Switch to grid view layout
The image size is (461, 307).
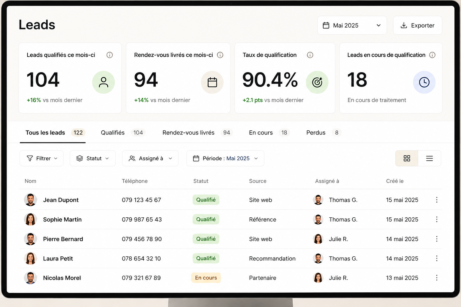click(407, 158)
